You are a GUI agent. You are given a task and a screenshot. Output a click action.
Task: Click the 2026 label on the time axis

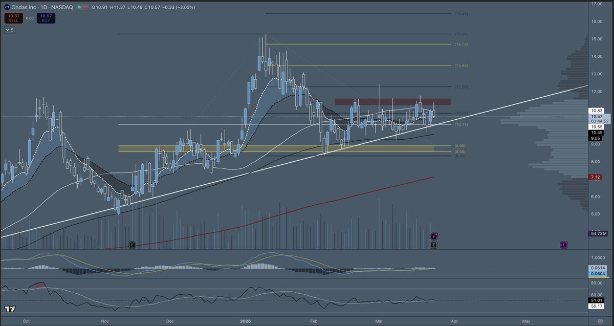[246, 321]
